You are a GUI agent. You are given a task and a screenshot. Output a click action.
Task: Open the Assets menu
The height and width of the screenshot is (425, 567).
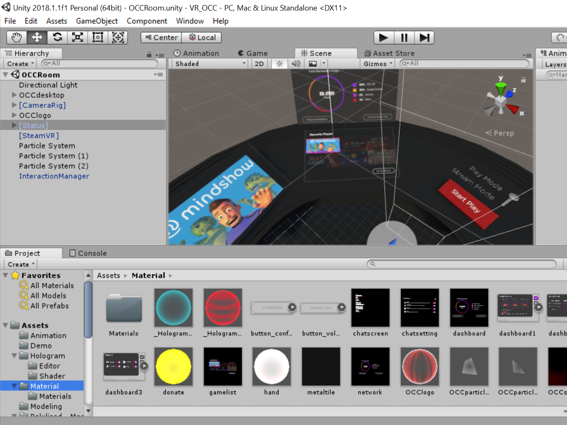[x=57, y=21]
